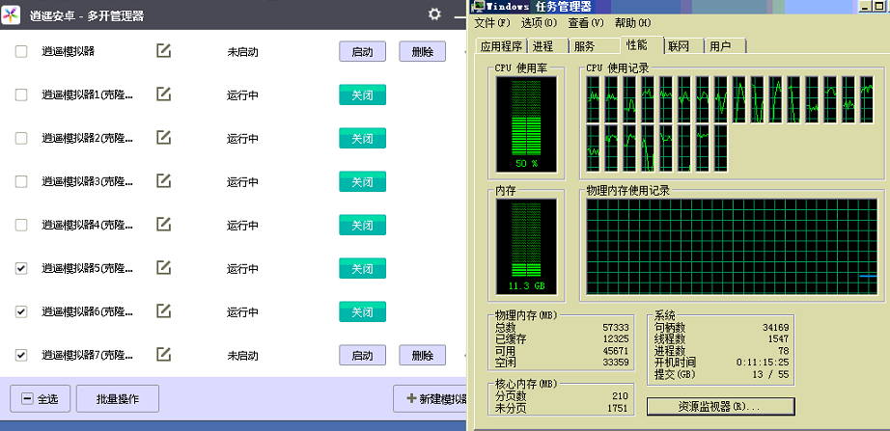Close 逍遥模拟器1 with 关闭 button
The height and width of the screenshot is (431, 890).
pos(363,94)
